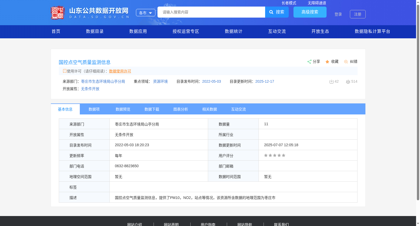The height and width of the screenshot is (226, 420).
Task: Click the 高级搜索 button
Action: click(310, 12)
